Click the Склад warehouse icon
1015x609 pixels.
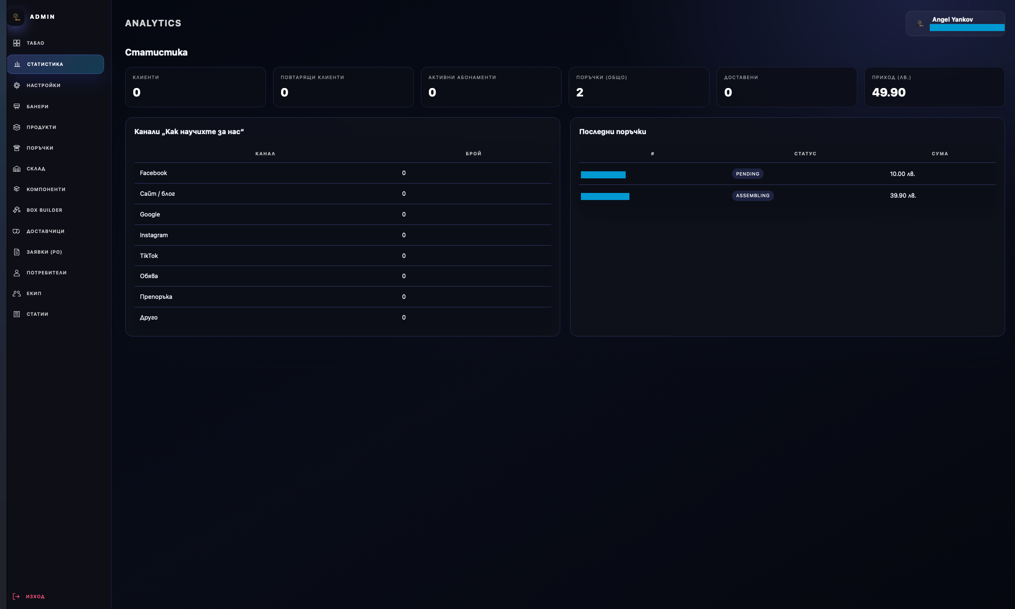(x=16, y=168)
